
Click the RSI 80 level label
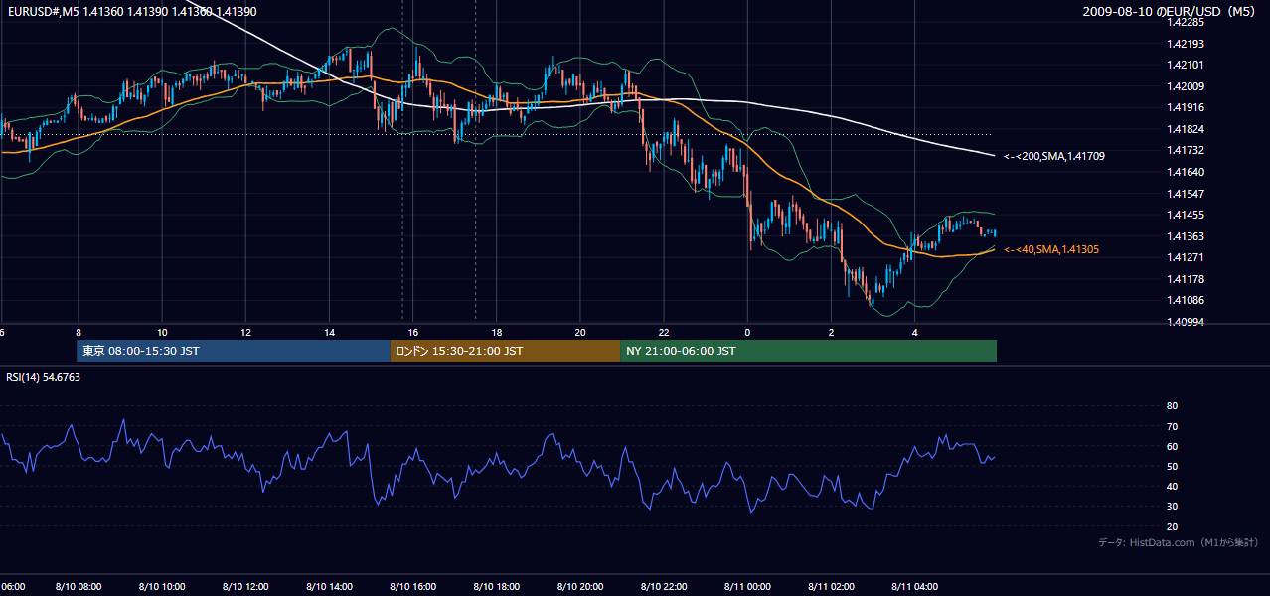[x=1172, y=406]
